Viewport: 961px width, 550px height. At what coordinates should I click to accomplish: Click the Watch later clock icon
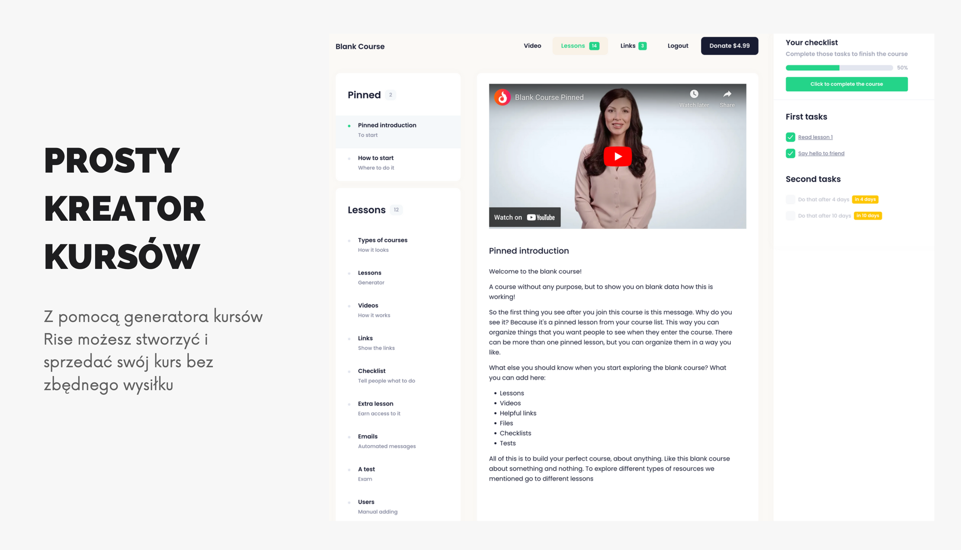coord(694,94)
